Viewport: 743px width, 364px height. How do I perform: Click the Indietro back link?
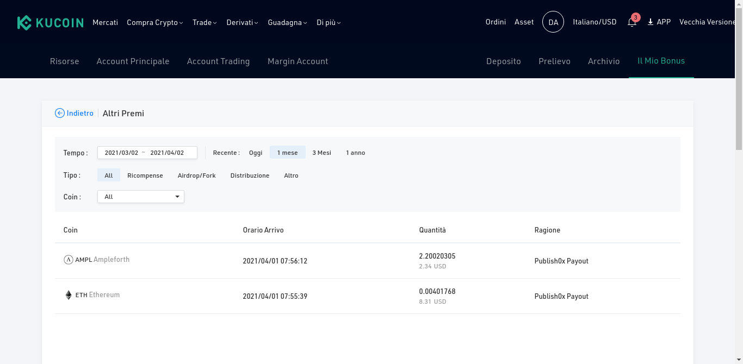(x=80, y=113)
